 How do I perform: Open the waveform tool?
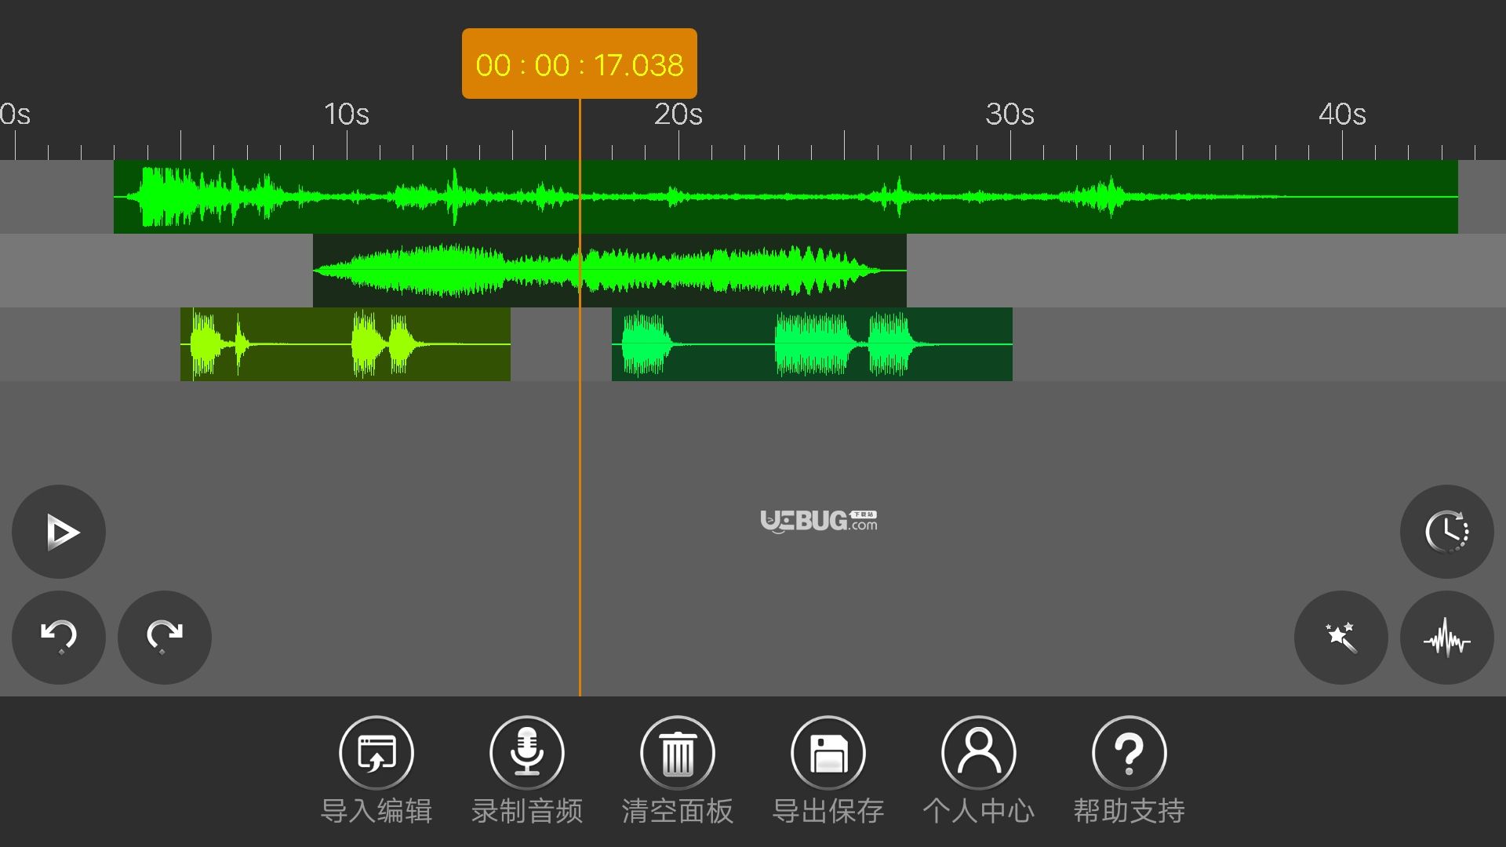pyautogui.click(x=1446, y=637)
